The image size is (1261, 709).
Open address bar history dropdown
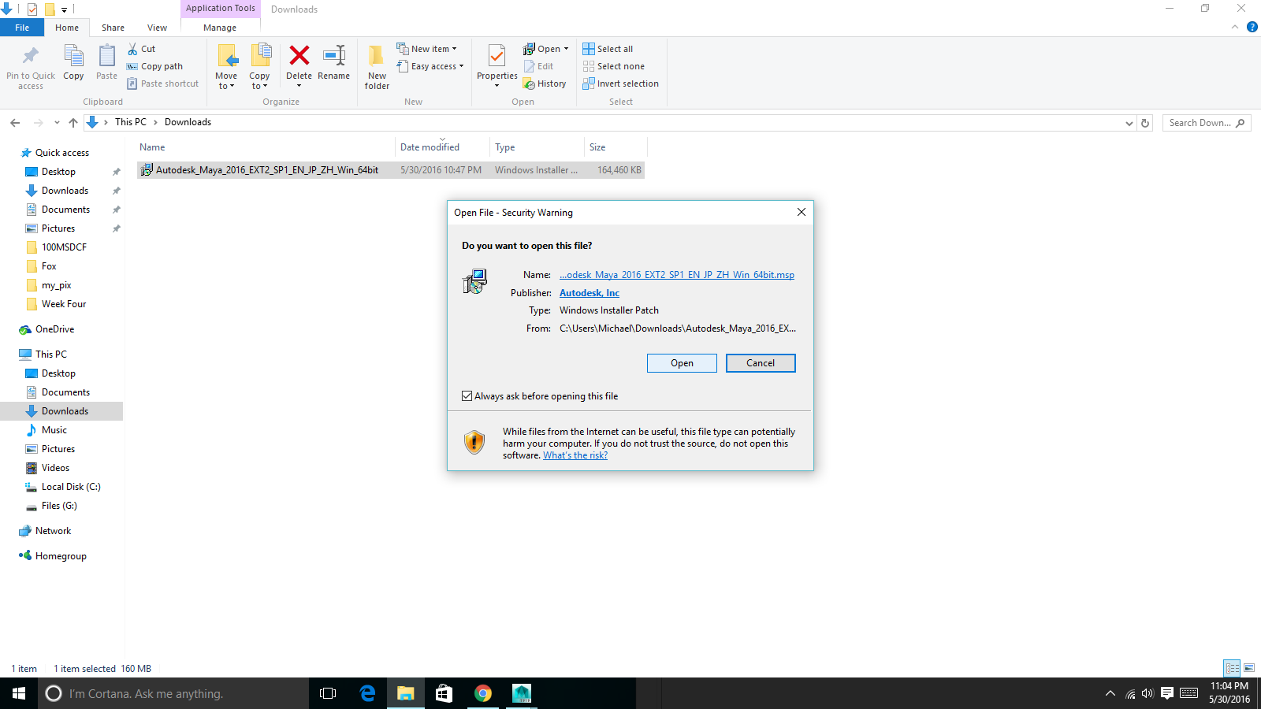[x=1129, y=123]
